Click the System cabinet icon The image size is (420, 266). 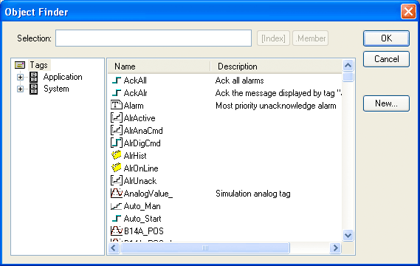(x=33, y=89)
